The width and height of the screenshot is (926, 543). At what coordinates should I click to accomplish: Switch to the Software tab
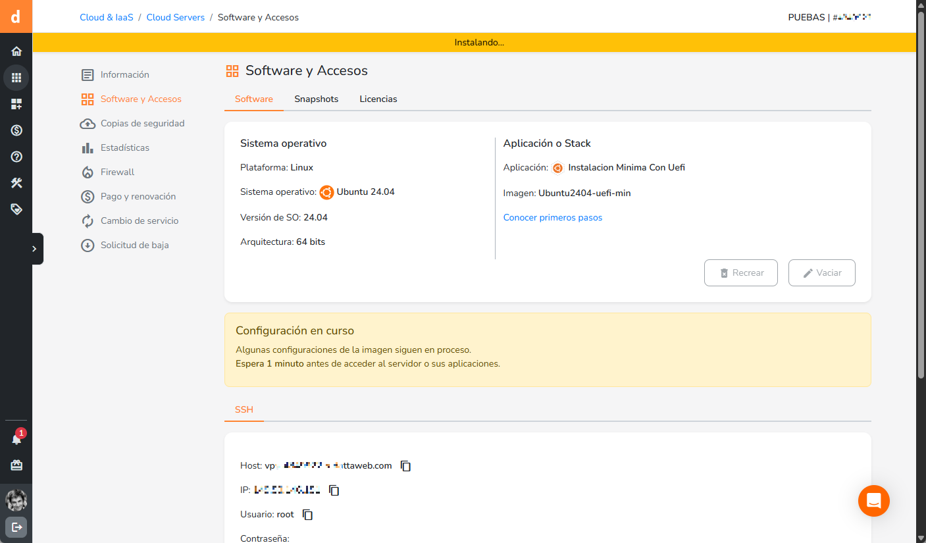click(x=254, y=99)
